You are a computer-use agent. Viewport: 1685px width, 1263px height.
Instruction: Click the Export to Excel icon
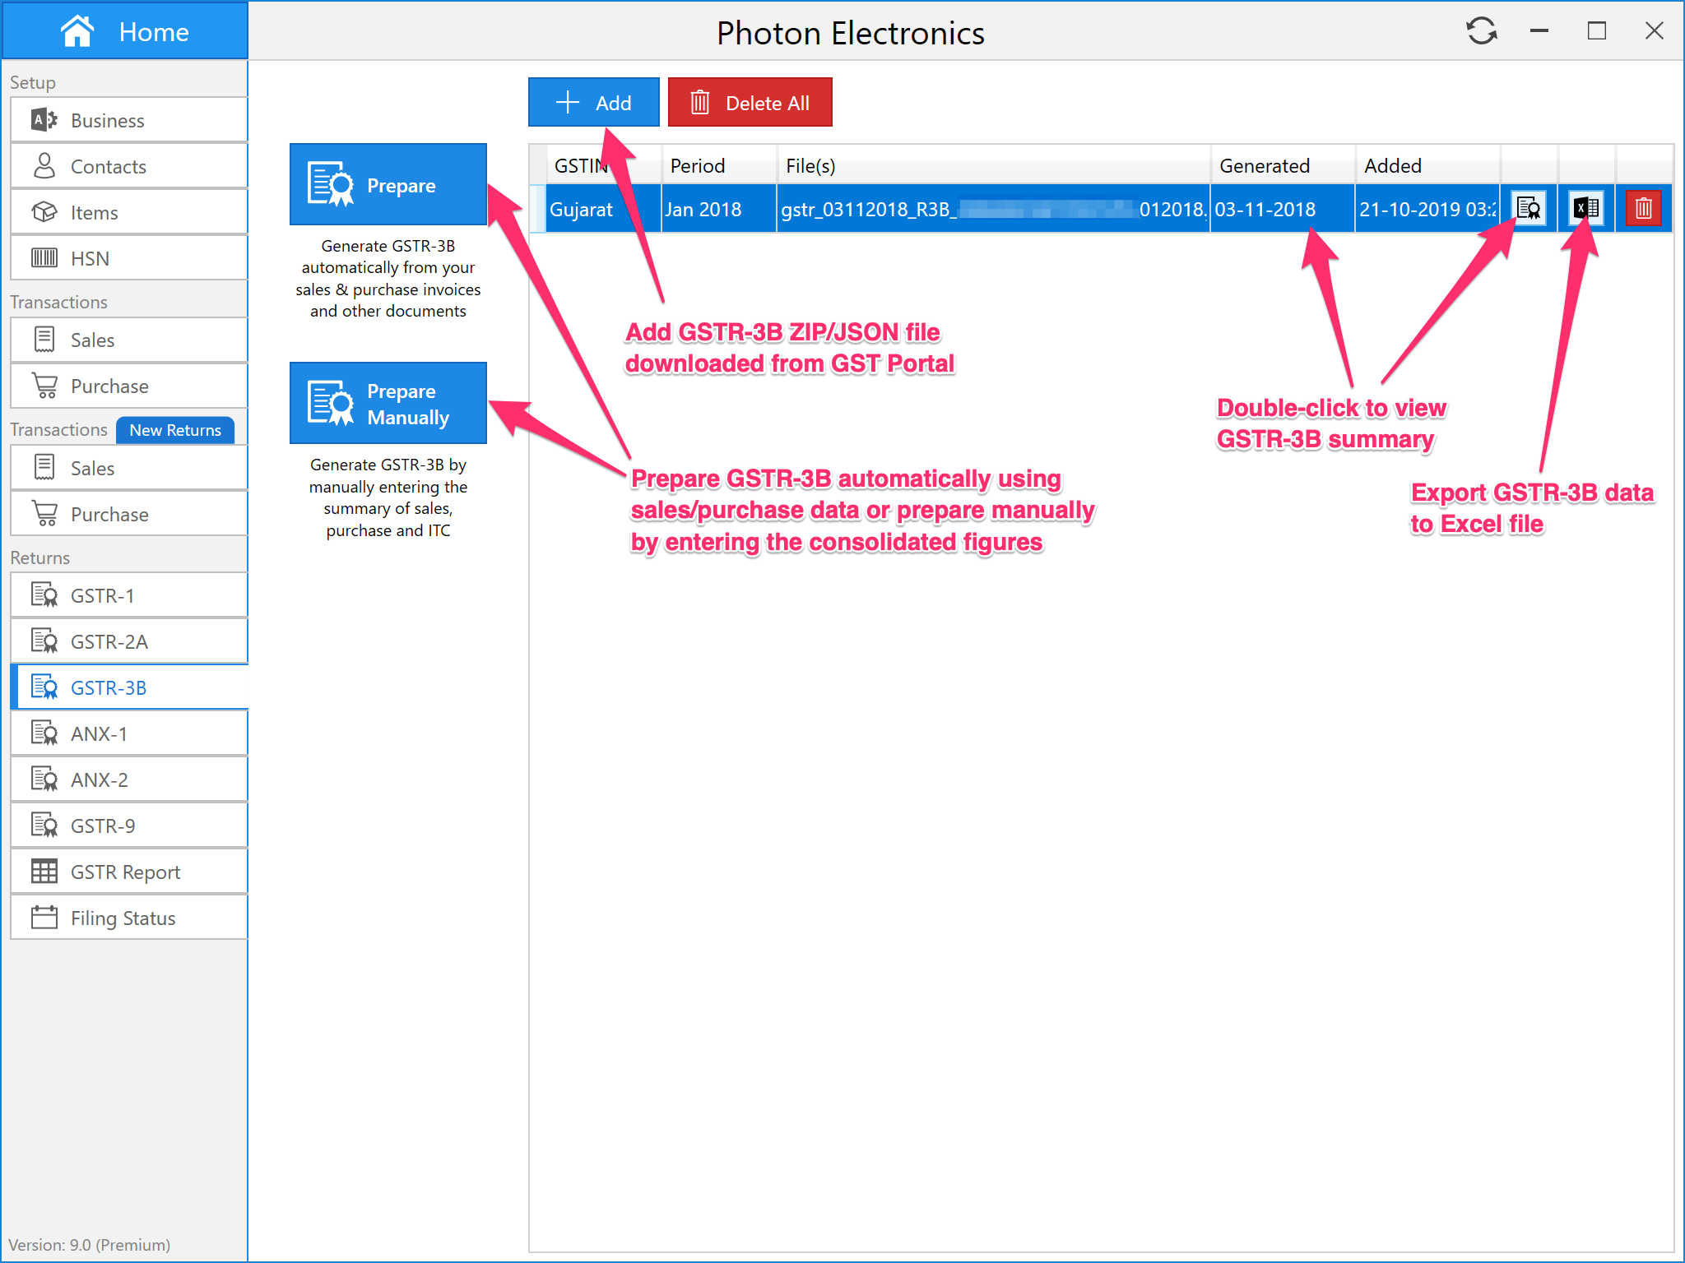point(1585,209)
